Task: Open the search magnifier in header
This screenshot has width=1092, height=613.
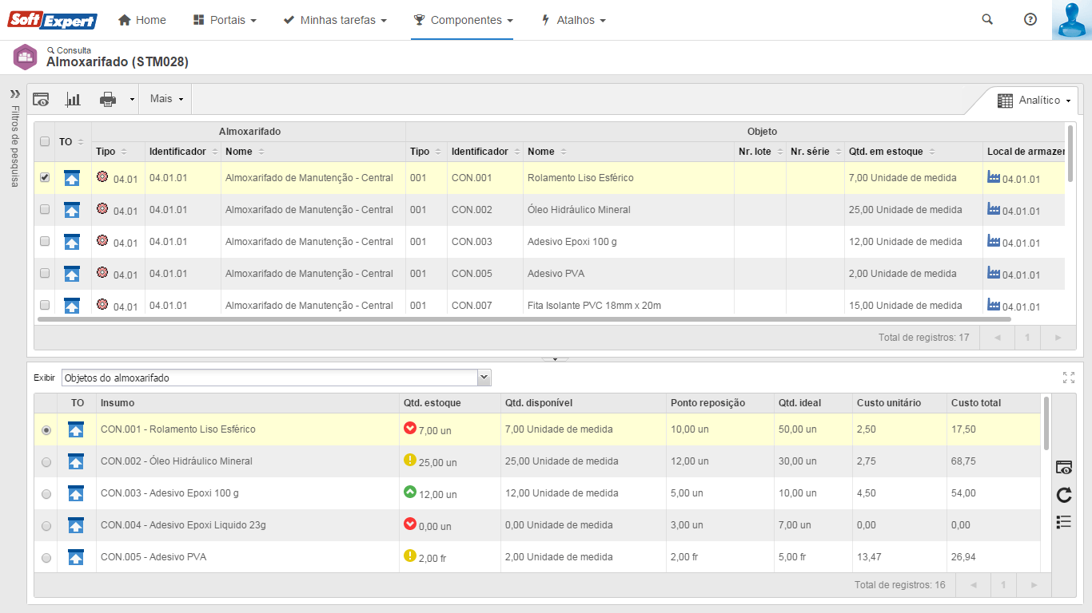Action: click(x=987, y=20)
